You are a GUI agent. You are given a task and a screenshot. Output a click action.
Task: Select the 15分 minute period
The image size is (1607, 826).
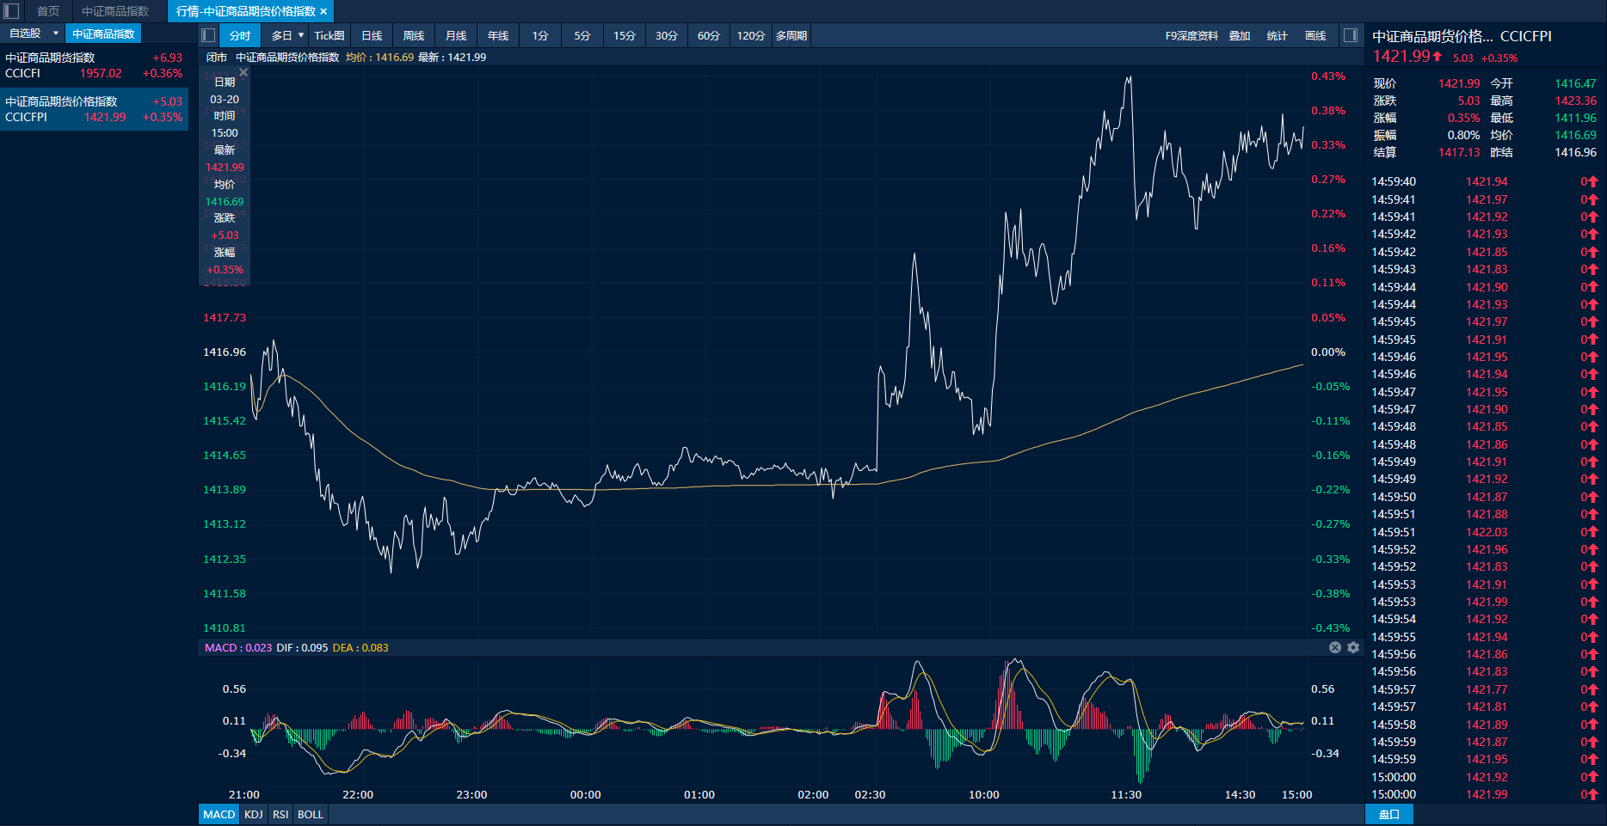tap(625, 35)
